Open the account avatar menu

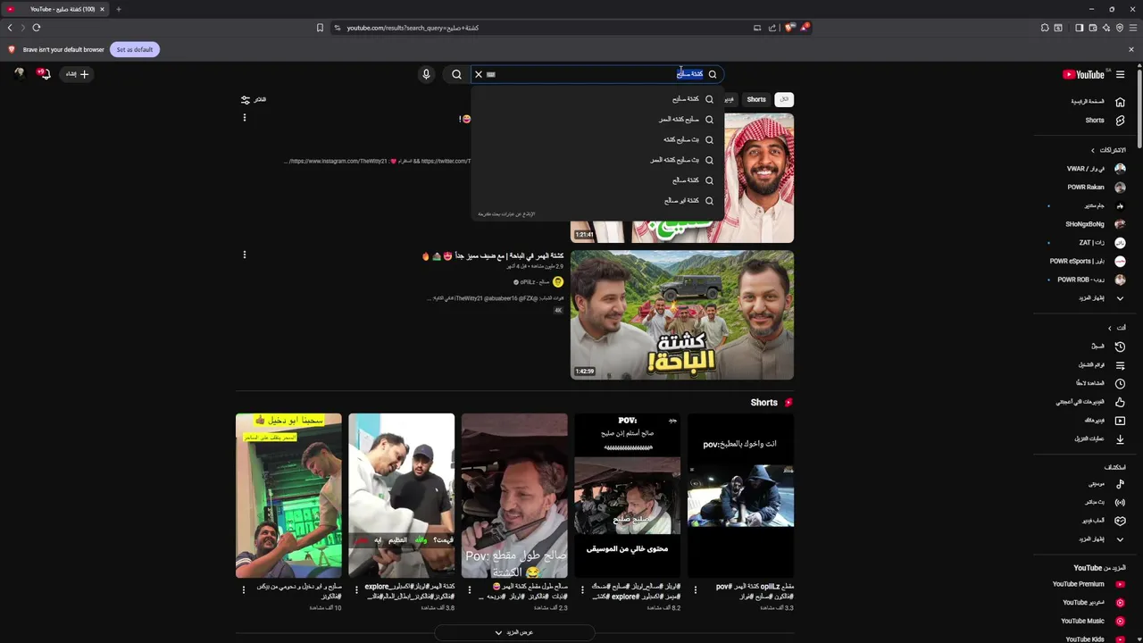pos(19,73)
